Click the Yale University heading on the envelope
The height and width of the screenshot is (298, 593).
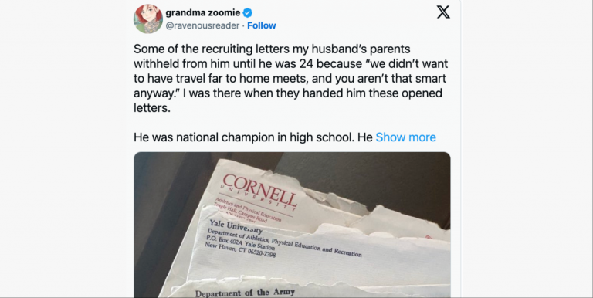point(236,226)
